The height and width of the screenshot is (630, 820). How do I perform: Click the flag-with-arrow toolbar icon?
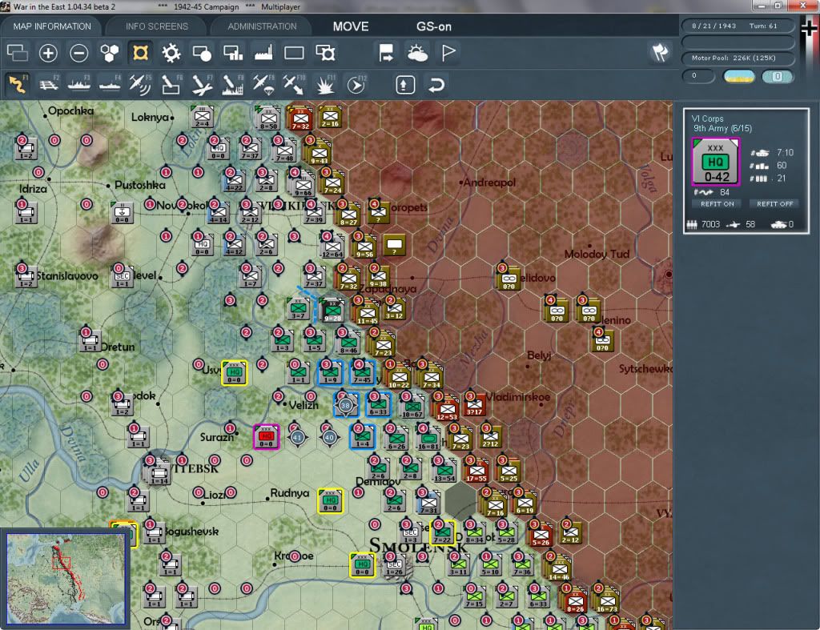point(386,53)
